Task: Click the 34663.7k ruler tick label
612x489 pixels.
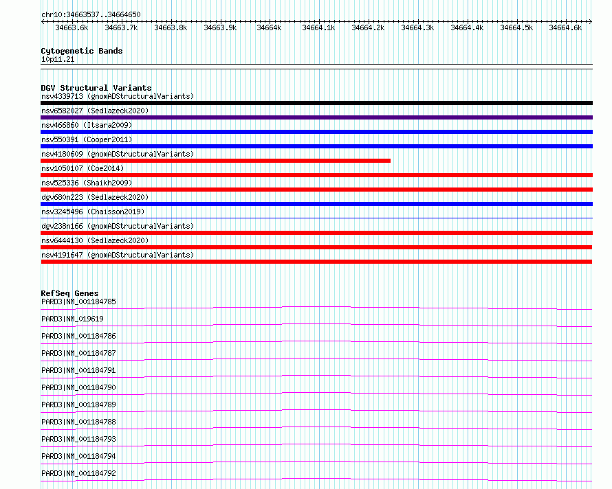Action: click(x=122, y=27)
